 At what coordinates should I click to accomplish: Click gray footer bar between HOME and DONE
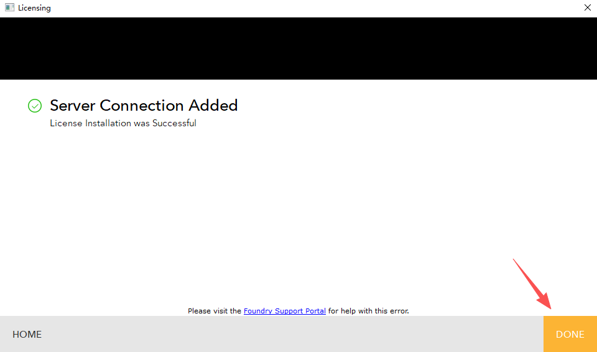pos(292,334)
